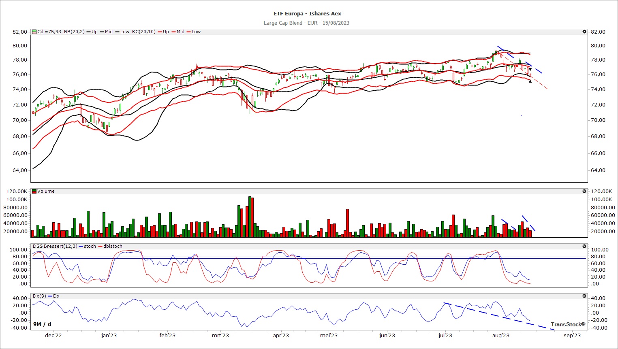Click the chart title ETF Europa - Ishares Aex

pos(307,13)
